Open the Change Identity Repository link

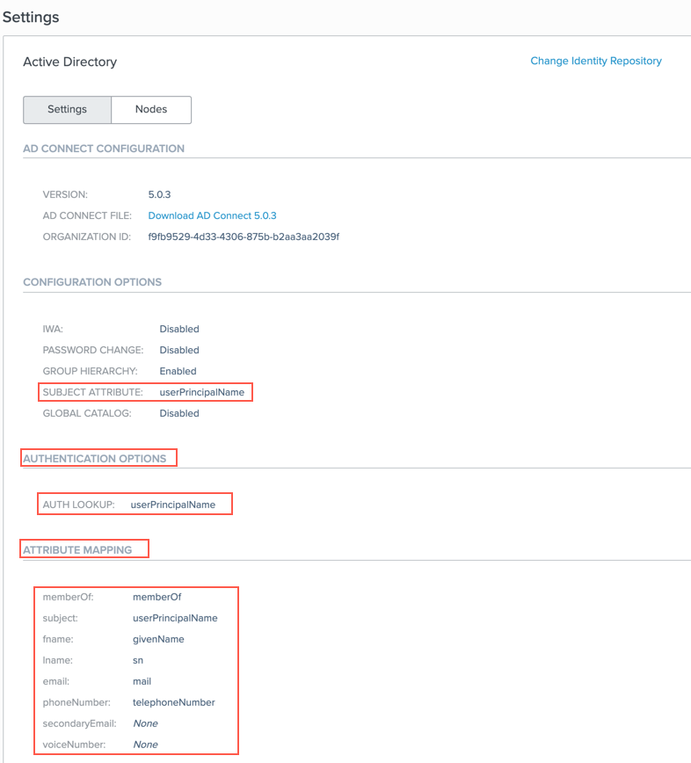pos(595,62)
